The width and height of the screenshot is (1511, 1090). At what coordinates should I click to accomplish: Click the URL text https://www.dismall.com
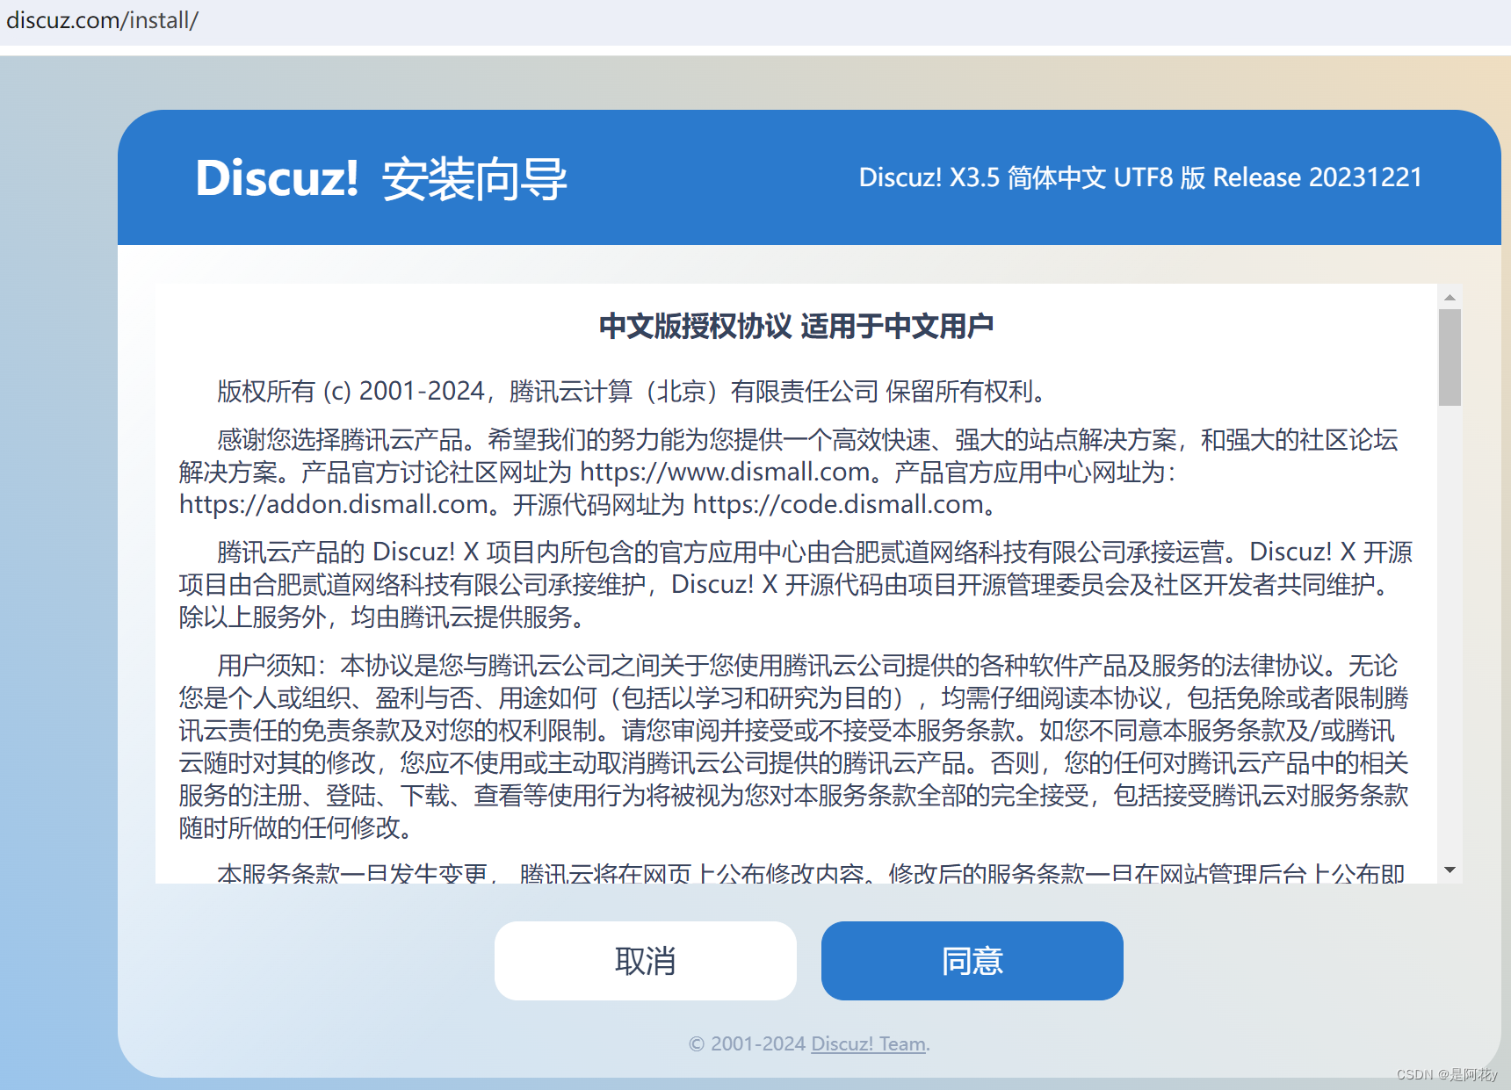[726, 472]
